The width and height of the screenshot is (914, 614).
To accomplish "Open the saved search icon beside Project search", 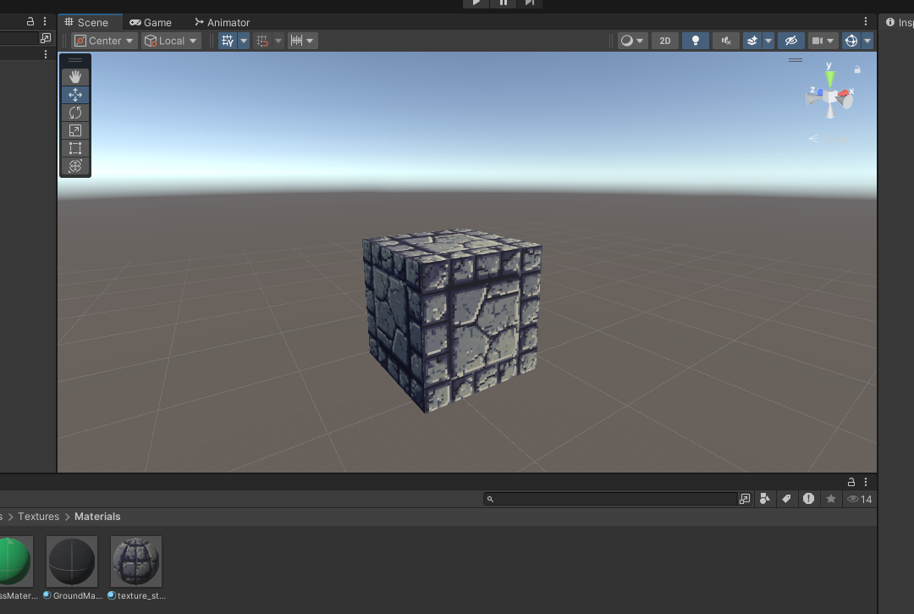I will pyautogui.click(x=745, y=499).
